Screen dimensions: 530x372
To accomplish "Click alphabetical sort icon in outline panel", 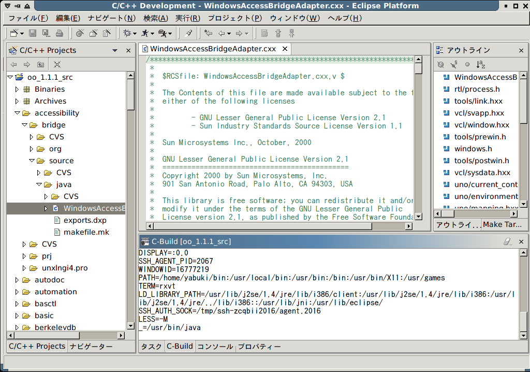I will tap(481, 65).
